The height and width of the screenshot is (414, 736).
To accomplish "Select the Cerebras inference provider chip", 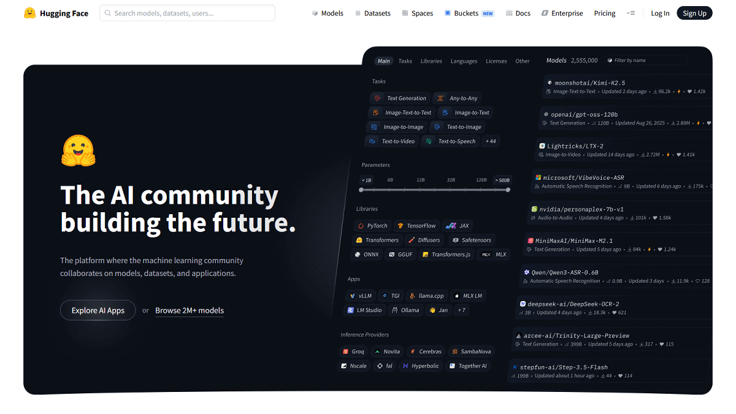I will [425, 351].
